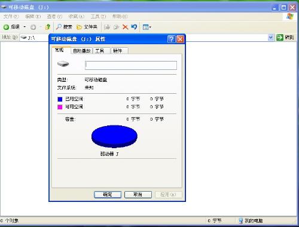
Task: Click the Forward arrow toolbar icon
Action: [x=33, y=27]
